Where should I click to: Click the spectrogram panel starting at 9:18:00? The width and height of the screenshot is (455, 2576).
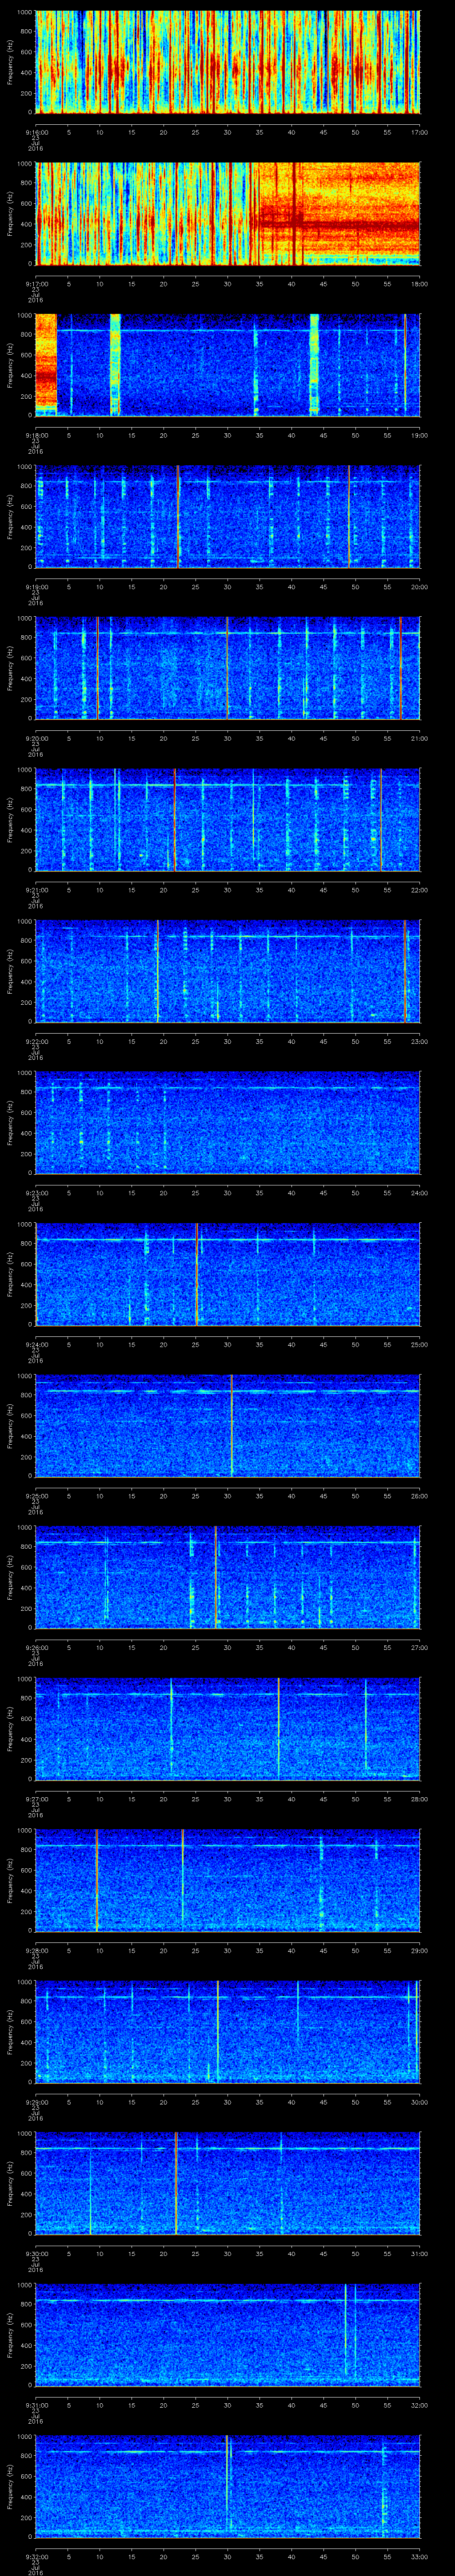pos(227,365)
